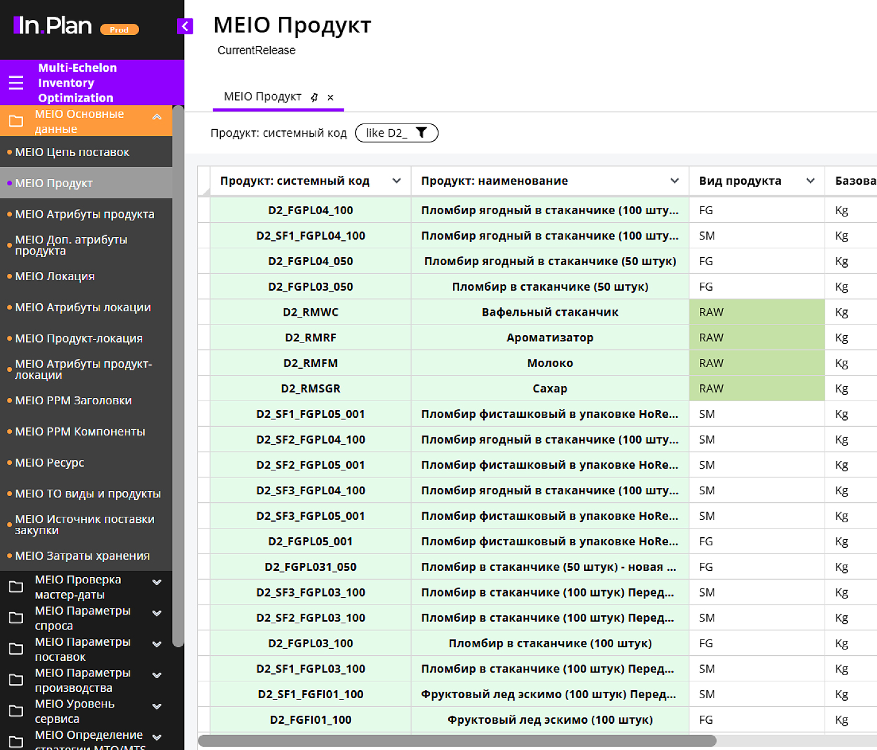
Task: Click folder icon beside MEIO Уровень сервиса
Action: [16, 711]
